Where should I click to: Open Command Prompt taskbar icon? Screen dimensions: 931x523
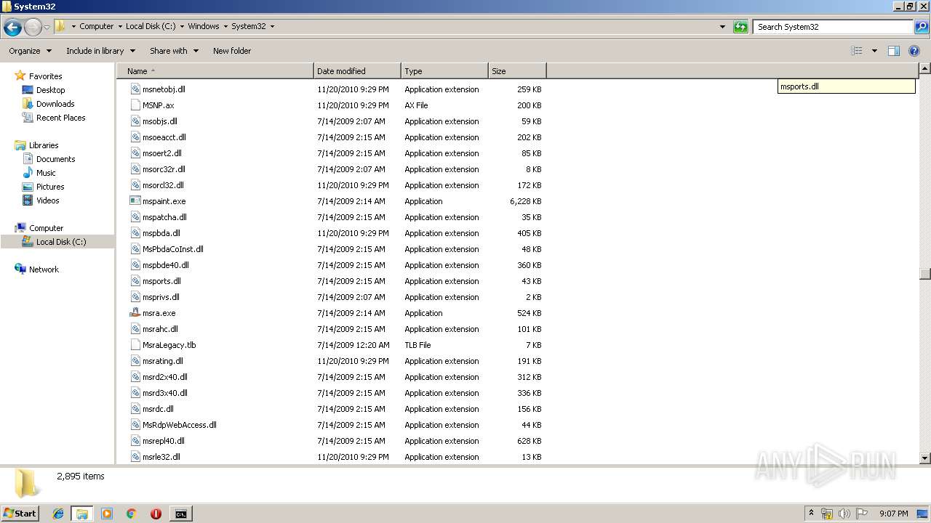coord(180,514)
